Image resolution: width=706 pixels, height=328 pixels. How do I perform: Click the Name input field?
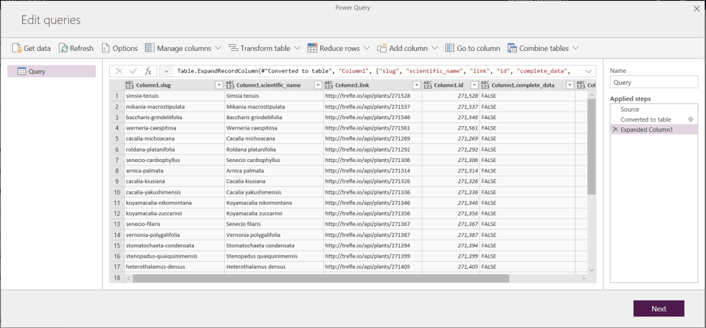654,83
